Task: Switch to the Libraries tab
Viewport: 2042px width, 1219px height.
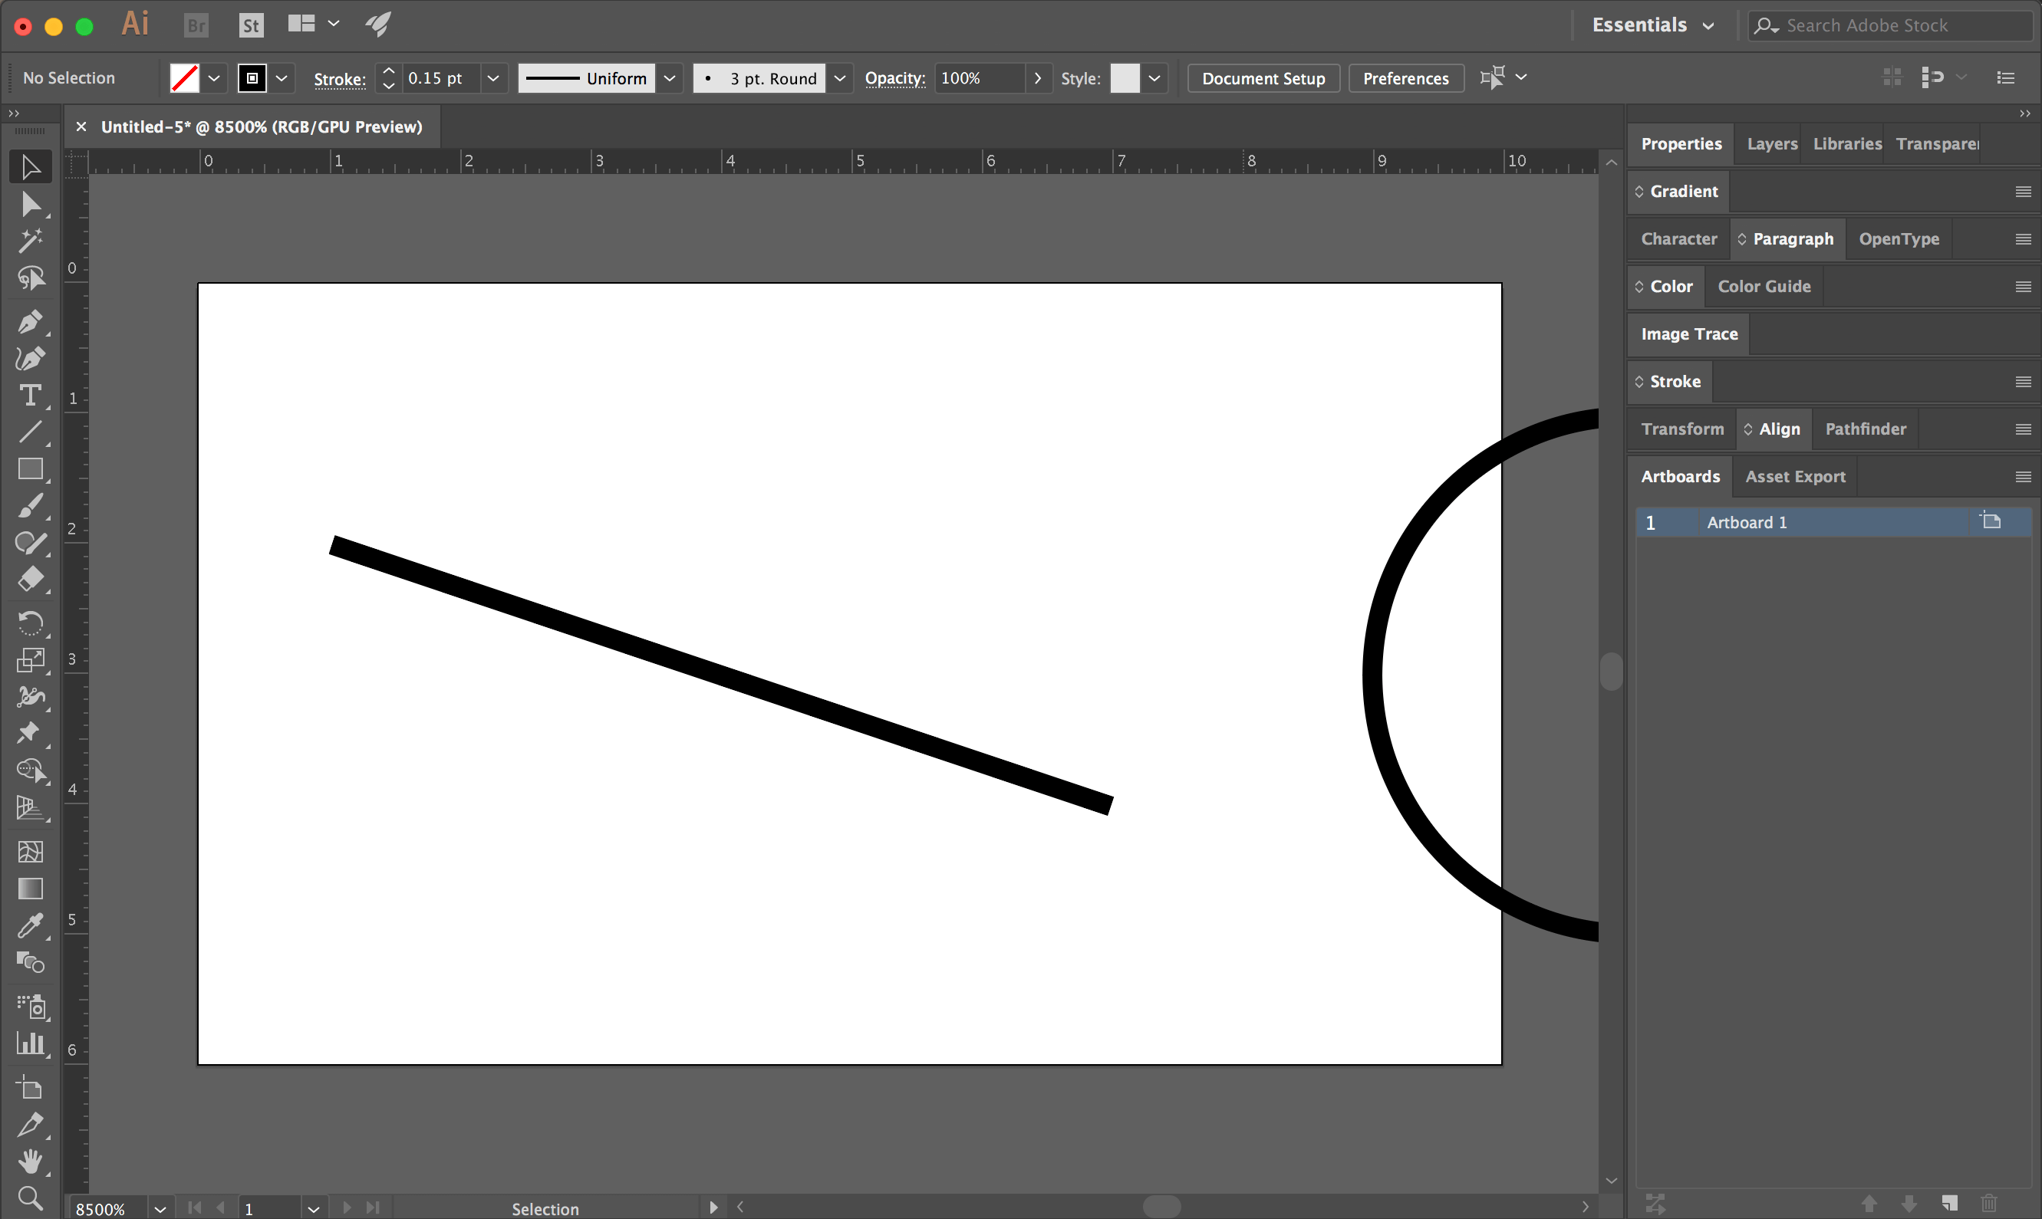Action: (1847, 144)
